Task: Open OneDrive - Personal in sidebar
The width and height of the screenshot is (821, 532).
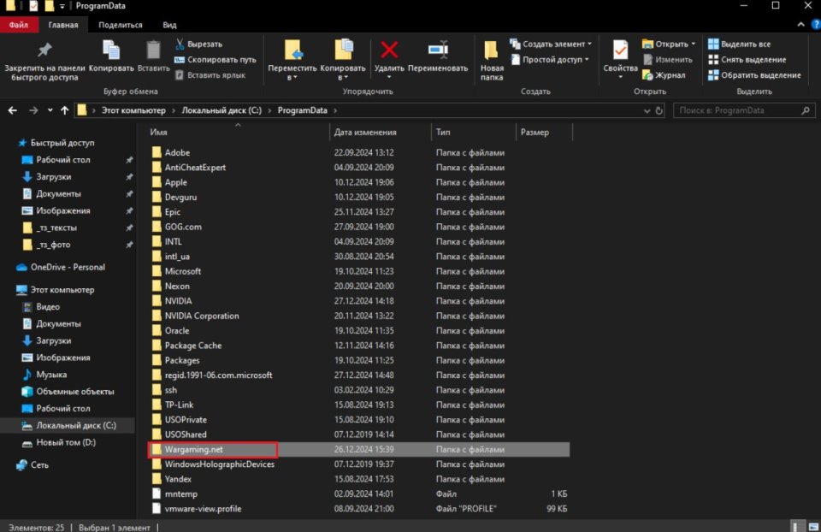Action: [x=68, y=267]
